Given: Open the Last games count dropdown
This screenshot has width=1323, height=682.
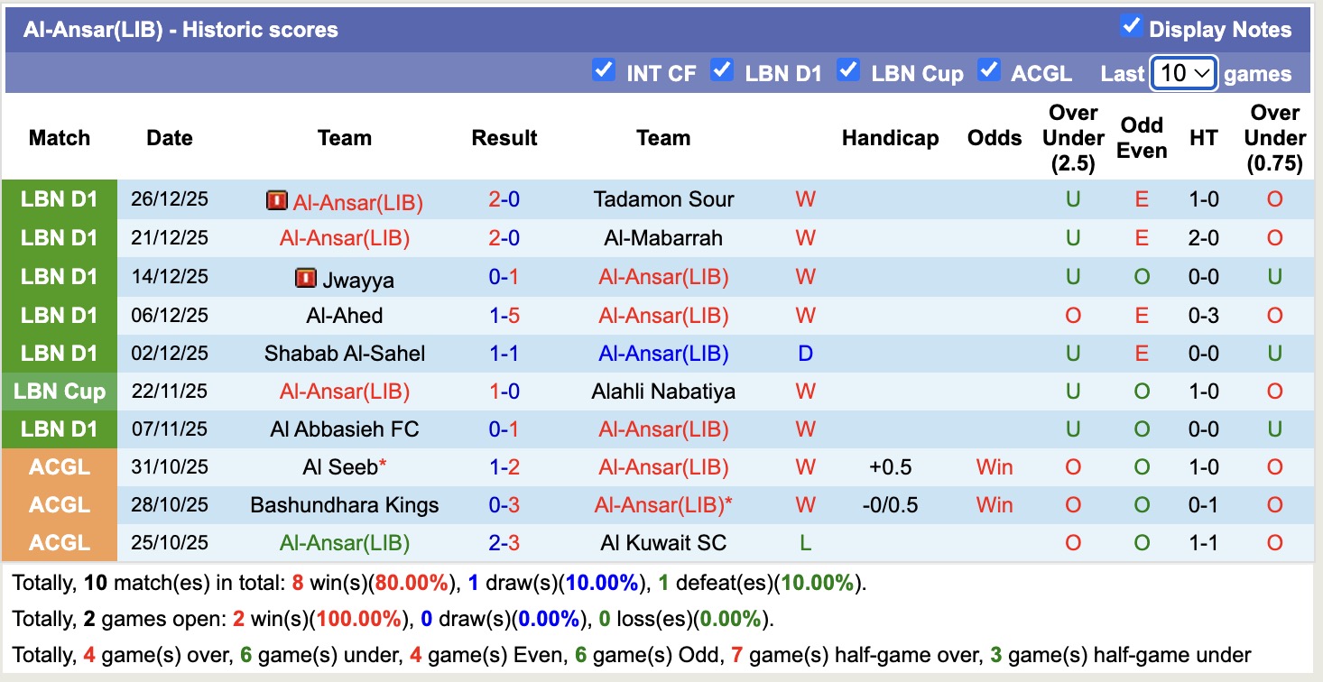Looking at the screenshot, I should [x=1183, y=72].
